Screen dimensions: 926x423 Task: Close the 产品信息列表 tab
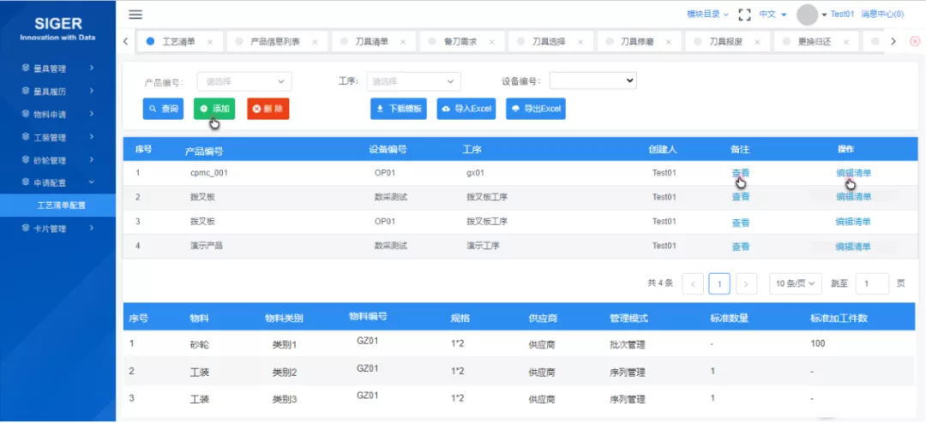[315, 42]
